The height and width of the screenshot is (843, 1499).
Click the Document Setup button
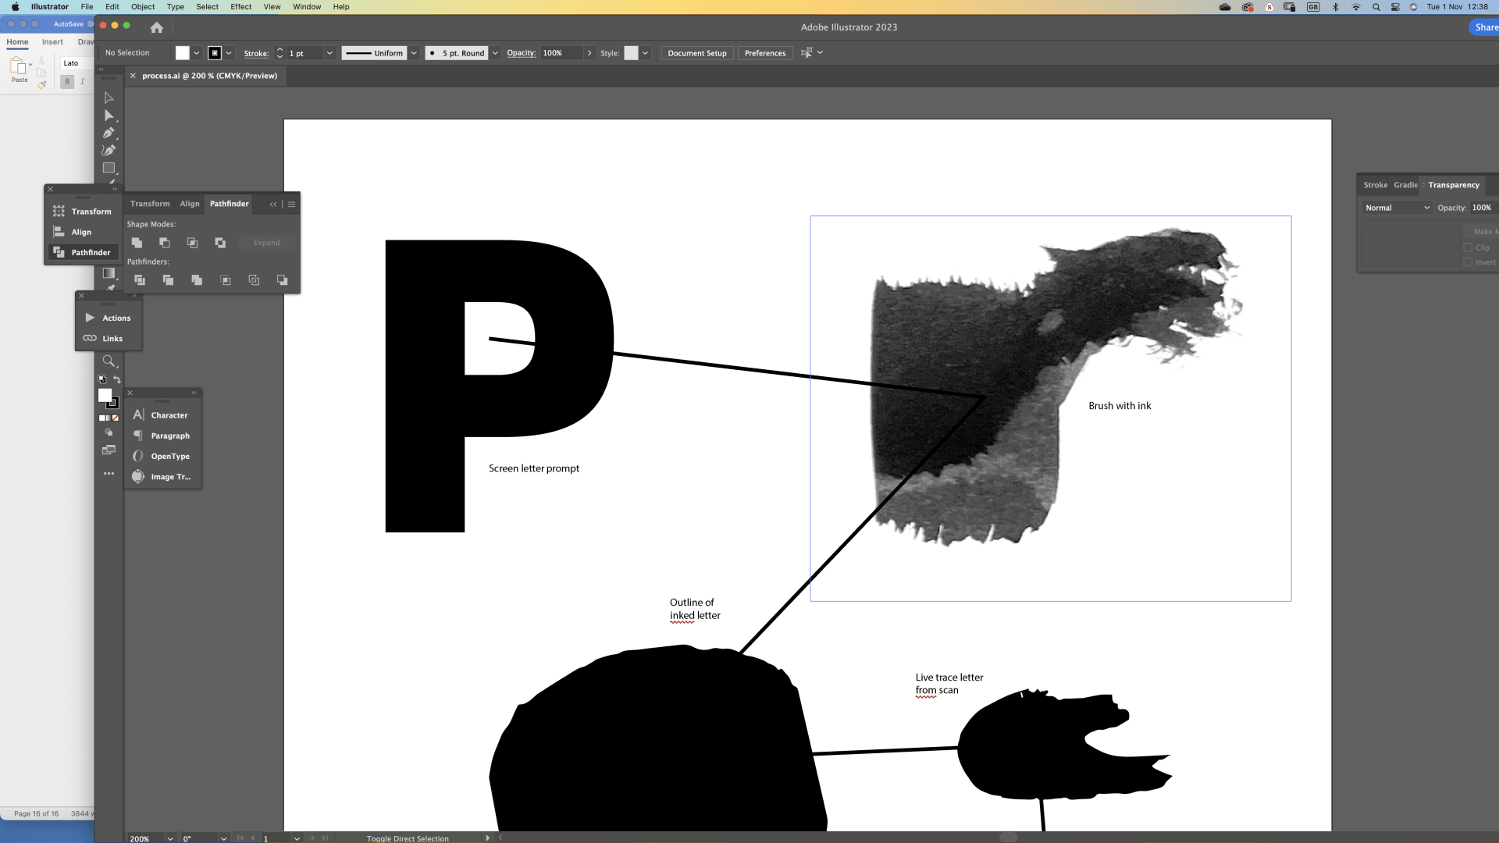point(696,53)
